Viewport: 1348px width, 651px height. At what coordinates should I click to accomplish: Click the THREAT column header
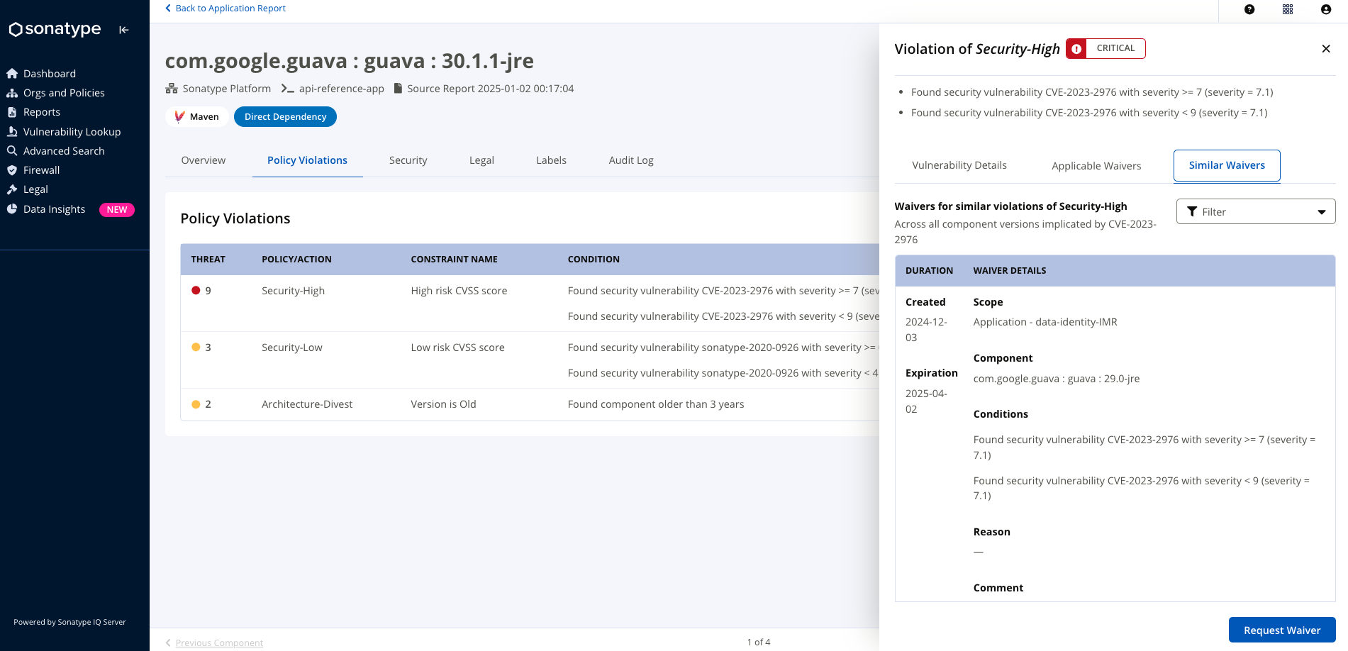pos(208,260)
